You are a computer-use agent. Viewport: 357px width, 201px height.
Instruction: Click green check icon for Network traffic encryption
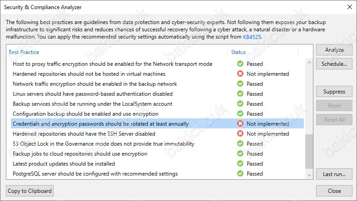pos(240,84)
